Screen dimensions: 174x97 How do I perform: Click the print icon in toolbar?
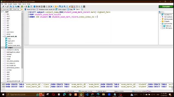click(18, 6)
